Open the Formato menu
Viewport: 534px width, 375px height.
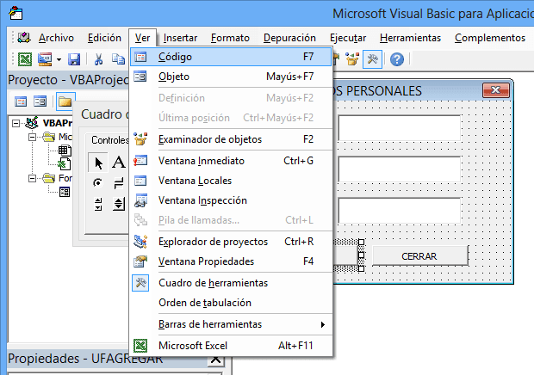pyautogui.click(x=230, y=38)
